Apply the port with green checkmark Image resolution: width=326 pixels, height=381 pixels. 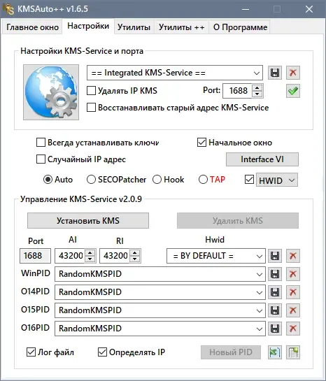(293, 91)
